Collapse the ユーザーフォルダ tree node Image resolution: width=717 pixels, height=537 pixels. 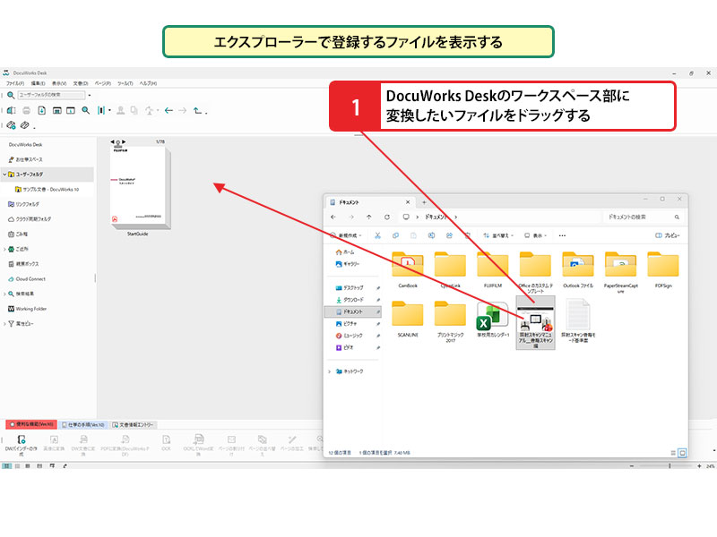4,175
